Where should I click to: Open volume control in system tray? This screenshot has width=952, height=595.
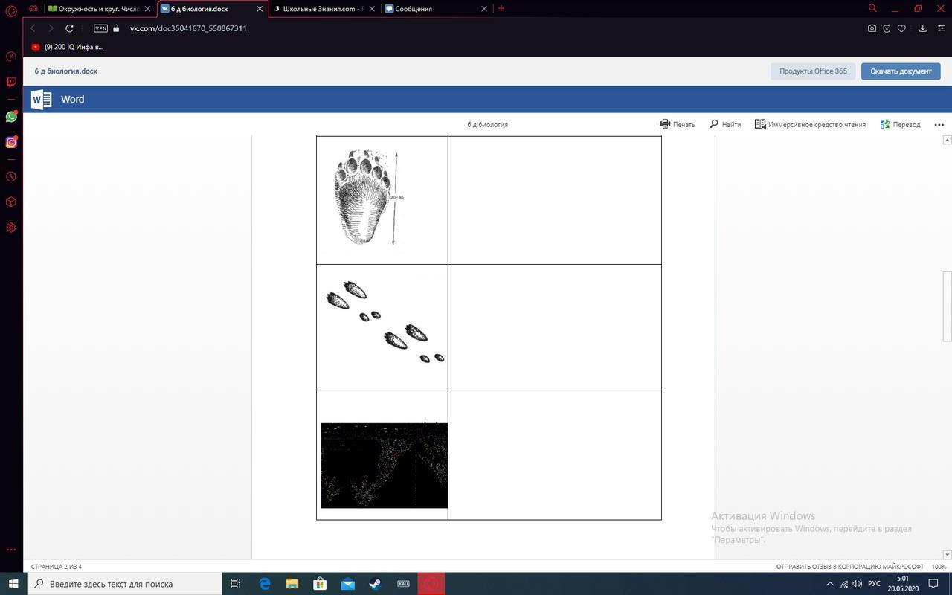858,584
